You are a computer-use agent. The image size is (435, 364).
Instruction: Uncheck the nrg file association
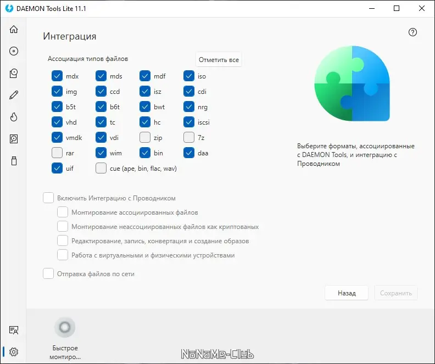(189, 107)
